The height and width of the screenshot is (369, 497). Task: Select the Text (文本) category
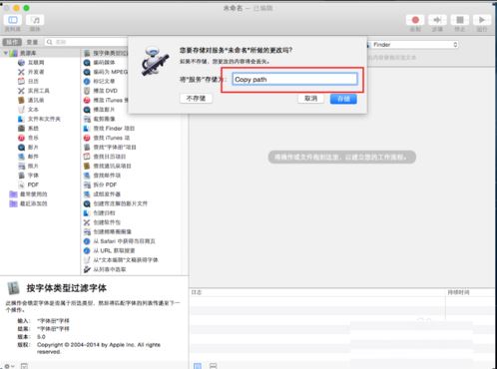pyautogui.click(x=33, y=110)
